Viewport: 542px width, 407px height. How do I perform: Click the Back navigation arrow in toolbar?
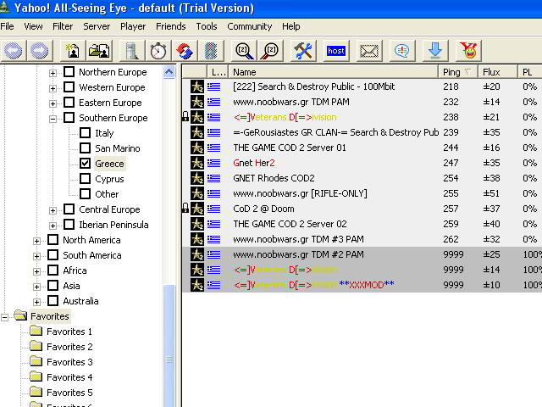pyautogui.click(x=14, y=51)
